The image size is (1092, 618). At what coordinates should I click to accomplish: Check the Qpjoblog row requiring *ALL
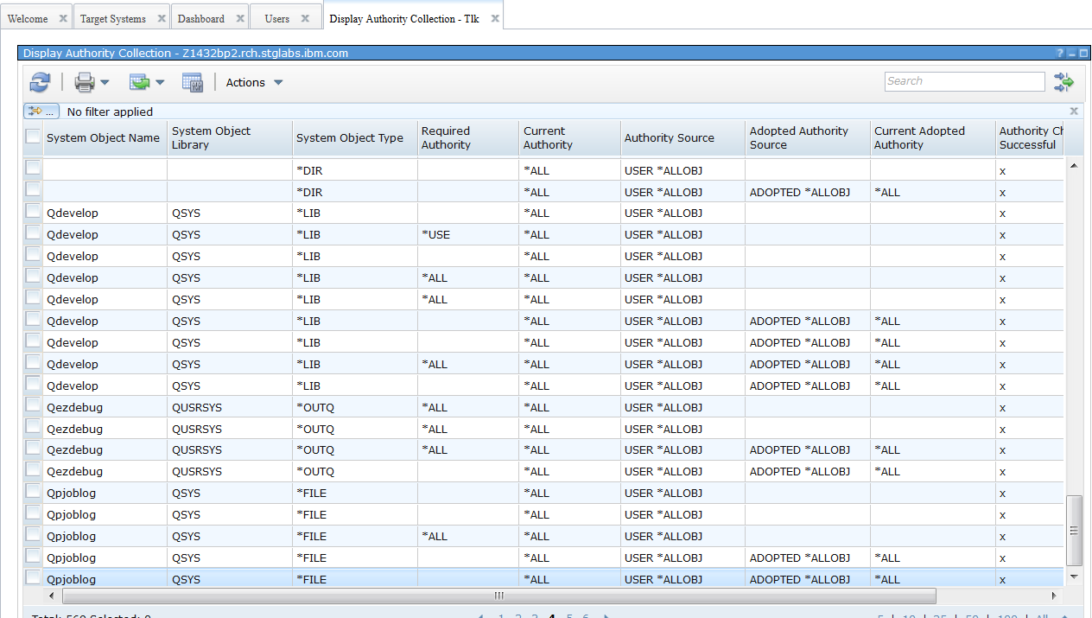coord(33,536)
